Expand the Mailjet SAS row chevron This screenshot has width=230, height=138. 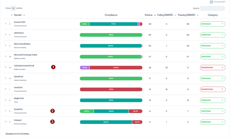click(6, 100)
